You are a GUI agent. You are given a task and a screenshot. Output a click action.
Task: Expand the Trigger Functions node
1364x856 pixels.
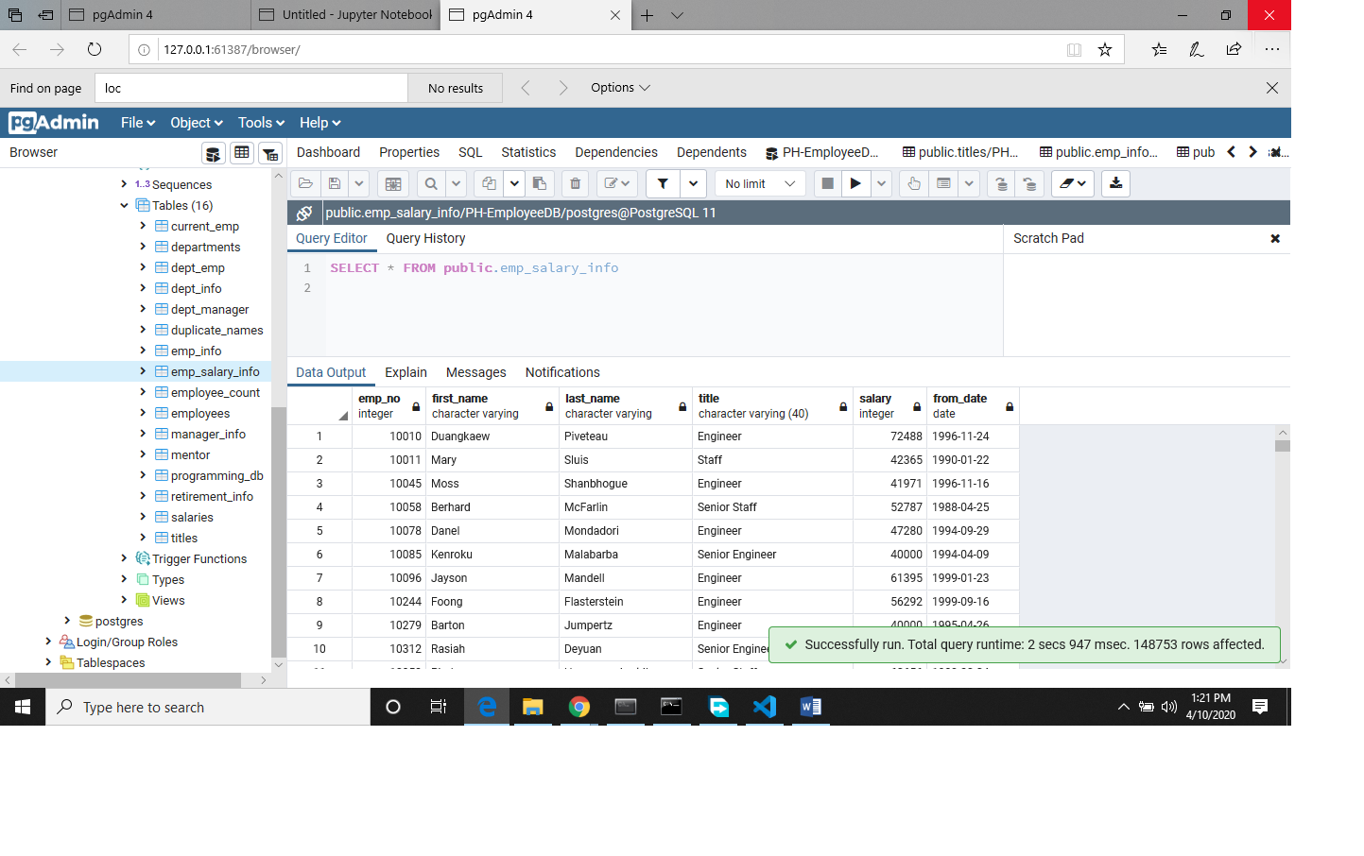coord(124,558)
